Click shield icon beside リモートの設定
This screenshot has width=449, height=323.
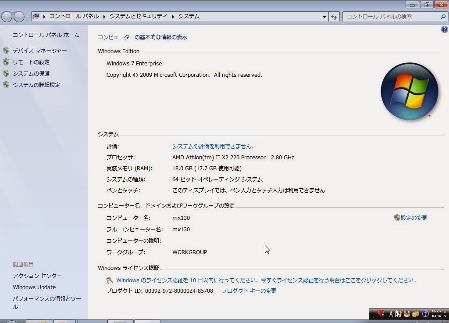[x=6, y=62]
